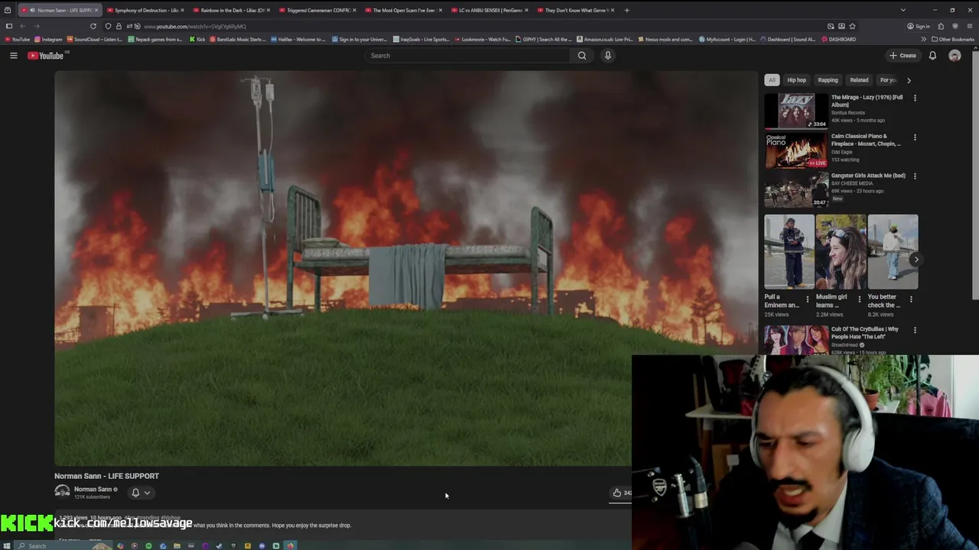Select the All filter chip

[772, 80]
